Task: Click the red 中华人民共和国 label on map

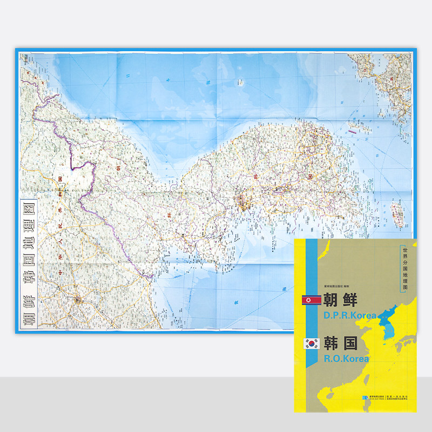Action: (60, 226)
